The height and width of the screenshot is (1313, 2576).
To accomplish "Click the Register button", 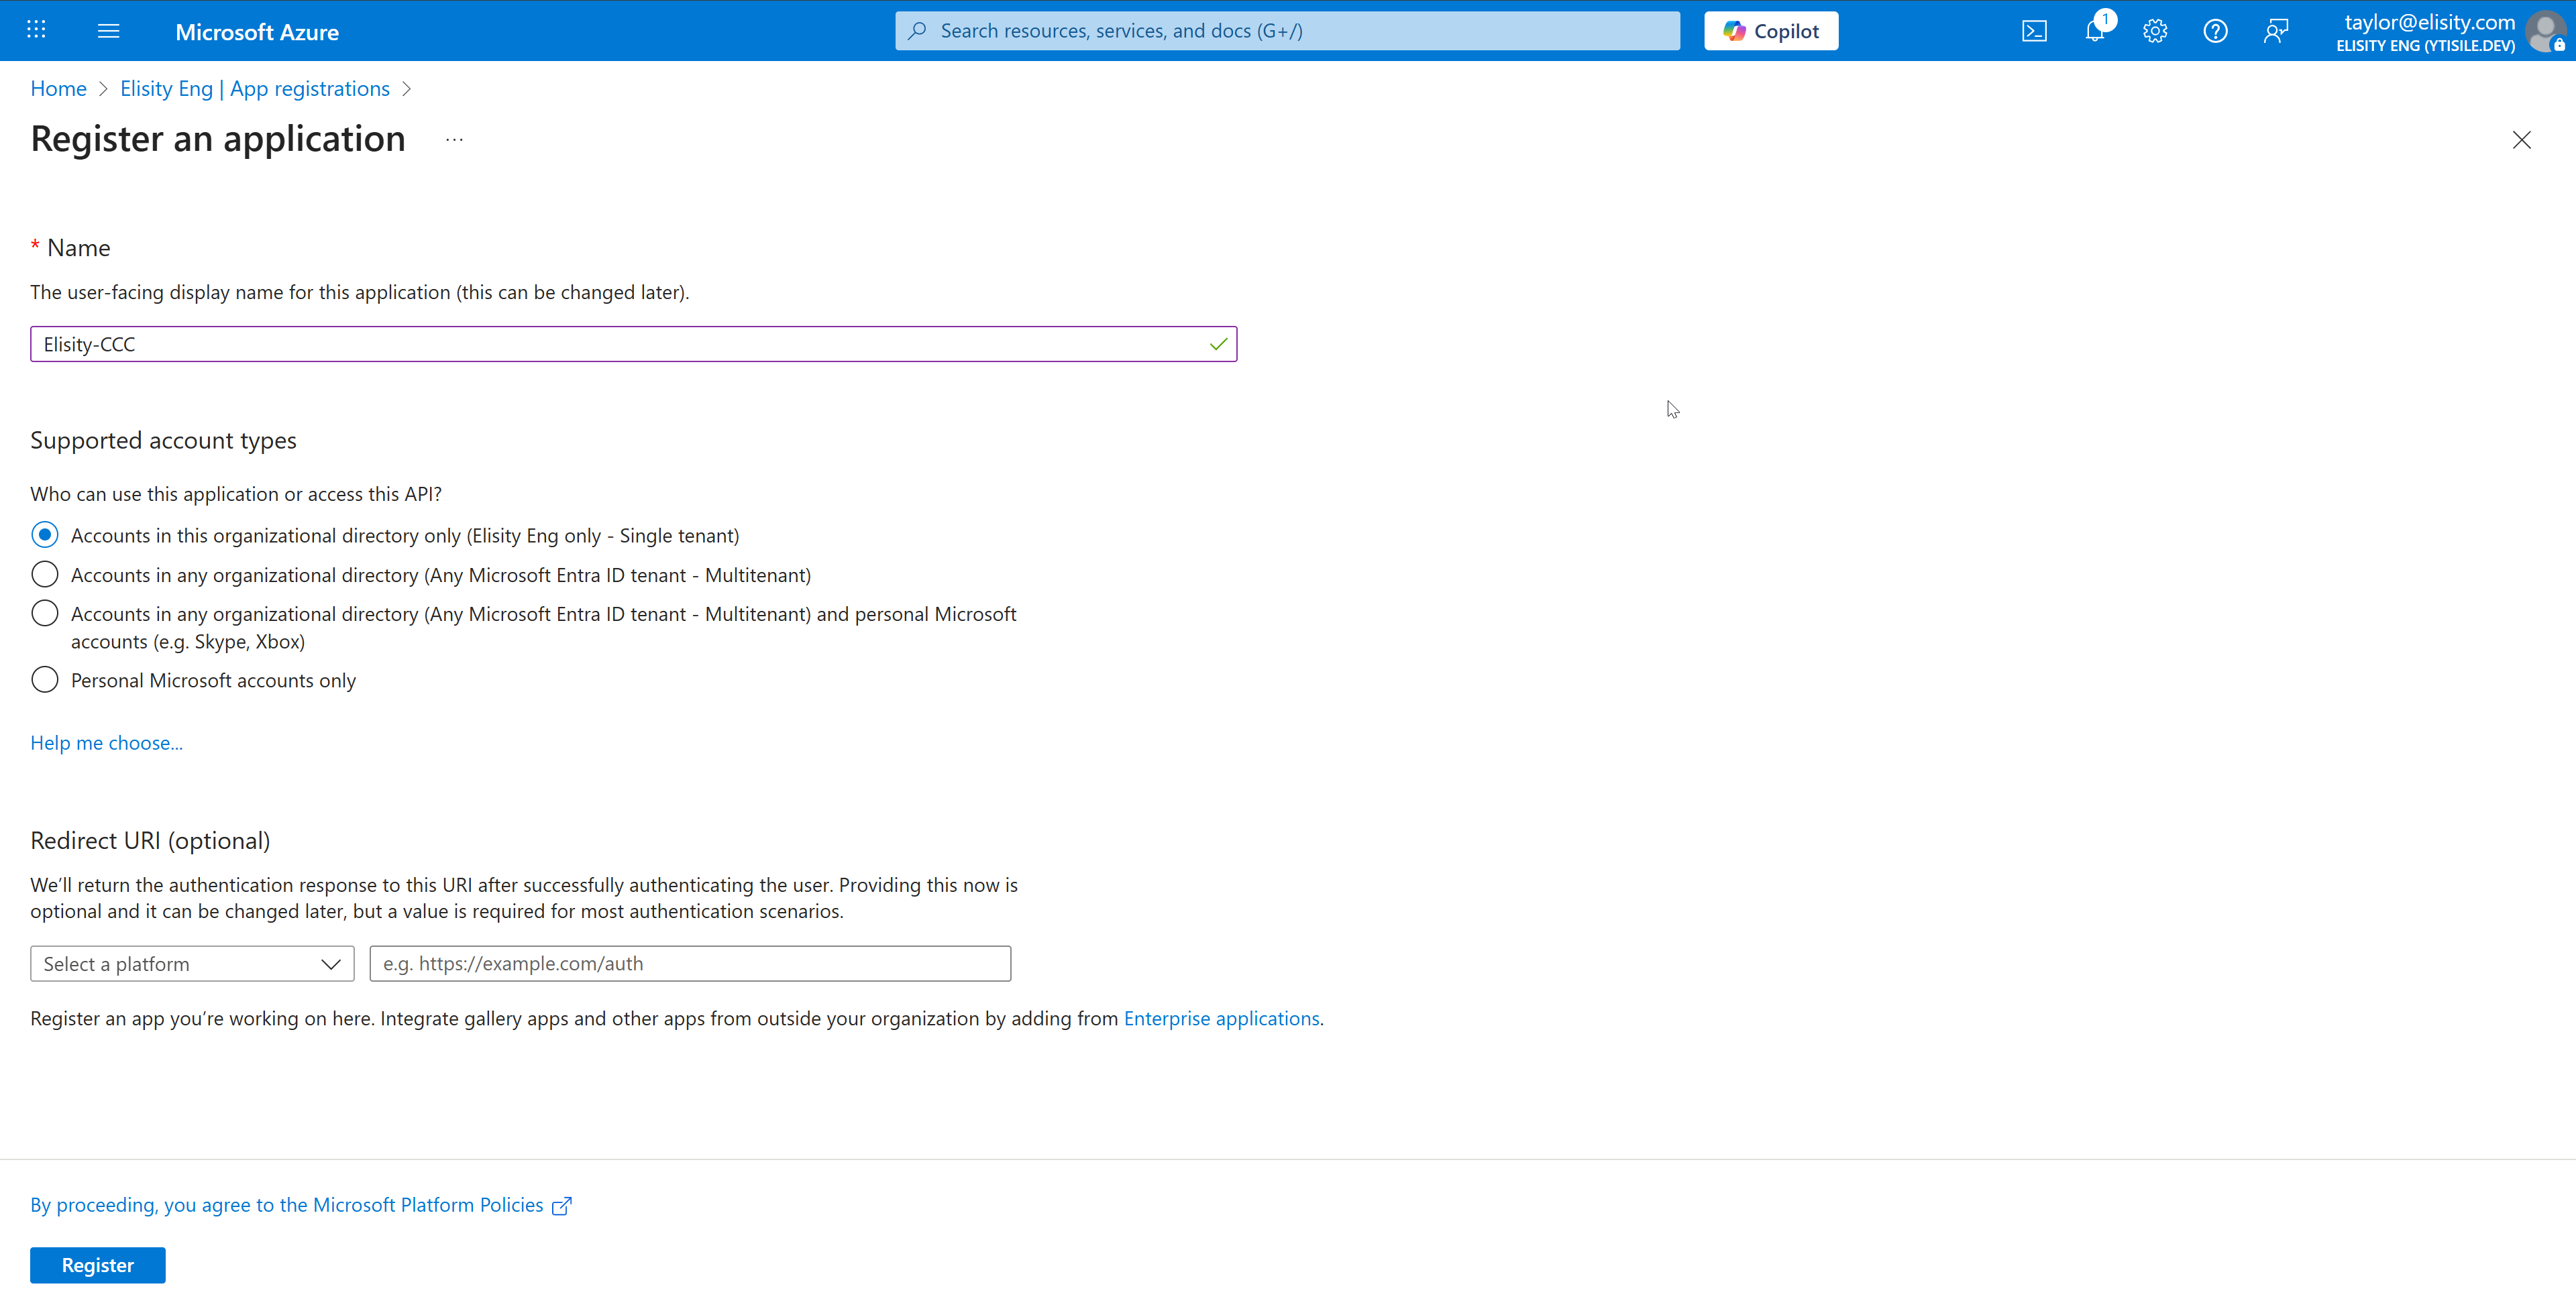I will click(x=97, y=1265).
